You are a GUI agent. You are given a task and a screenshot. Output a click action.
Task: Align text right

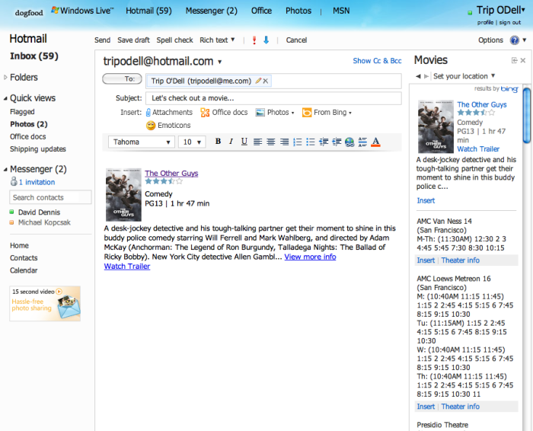coord(284,142)
